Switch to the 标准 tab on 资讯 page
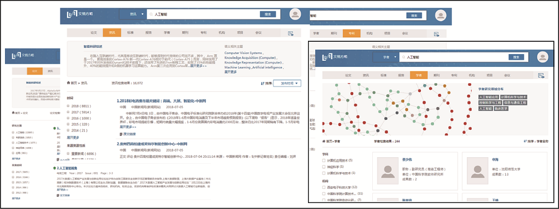Viewport: 559px width, 209px height. [x=130, y=33]
